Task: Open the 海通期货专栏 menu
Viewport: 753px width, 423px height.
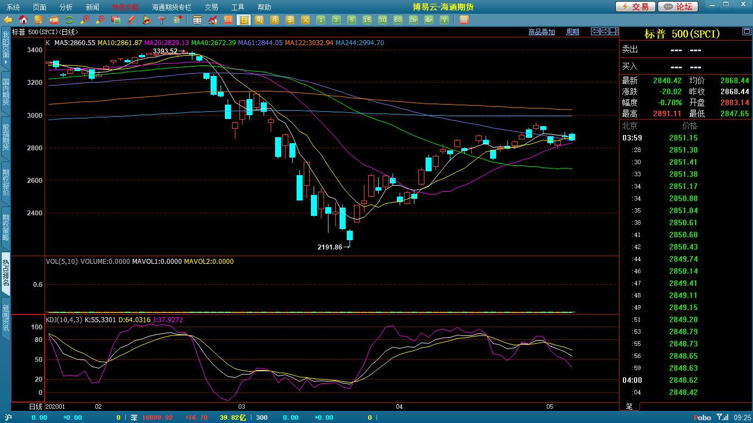Action: click(171, 7)
